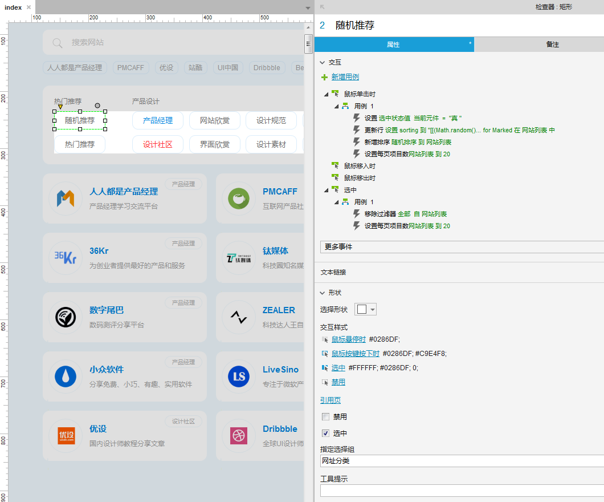Toggle the 禁用 checkbox
The width and height of the screenshot is (604, 502).
(x=325, y=417)
